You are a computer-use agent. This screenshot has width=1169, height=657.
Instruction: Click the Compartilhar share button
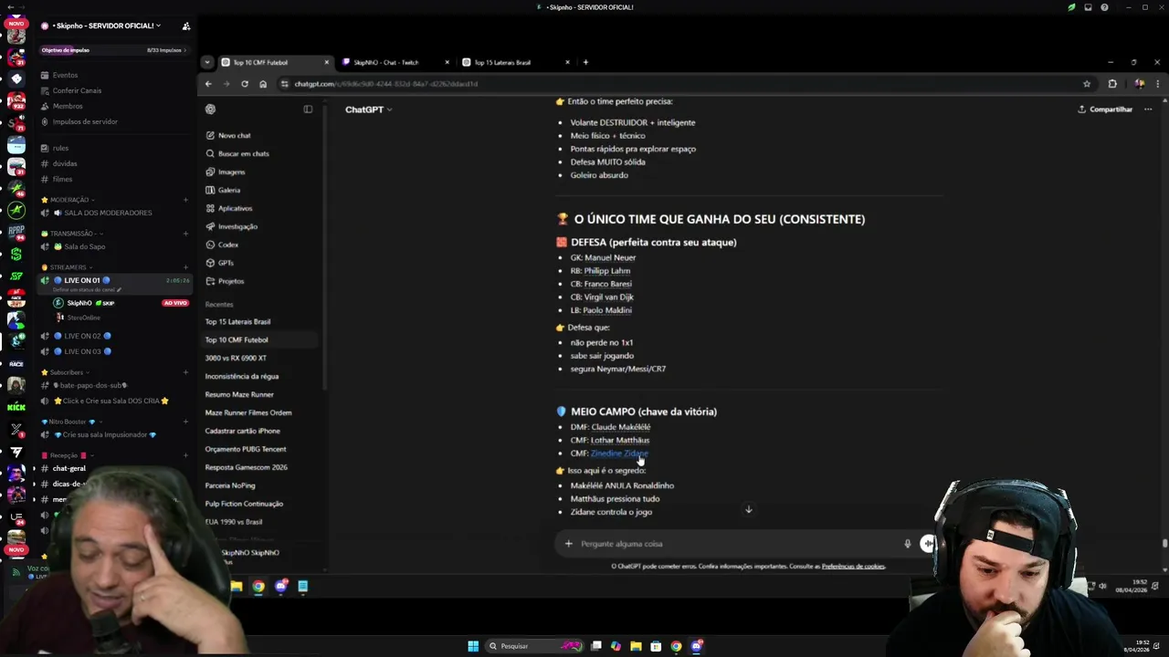[x=1105, y=109]
